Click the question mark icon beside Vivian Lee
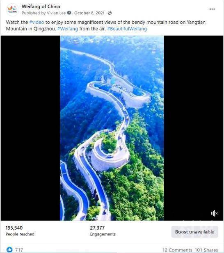 point(69,13)
